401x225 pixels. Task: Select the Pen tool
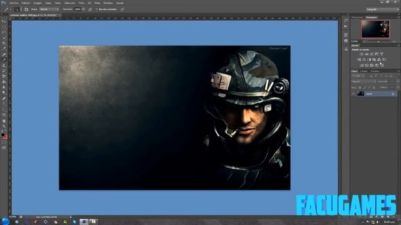click(x=4, y=99)
